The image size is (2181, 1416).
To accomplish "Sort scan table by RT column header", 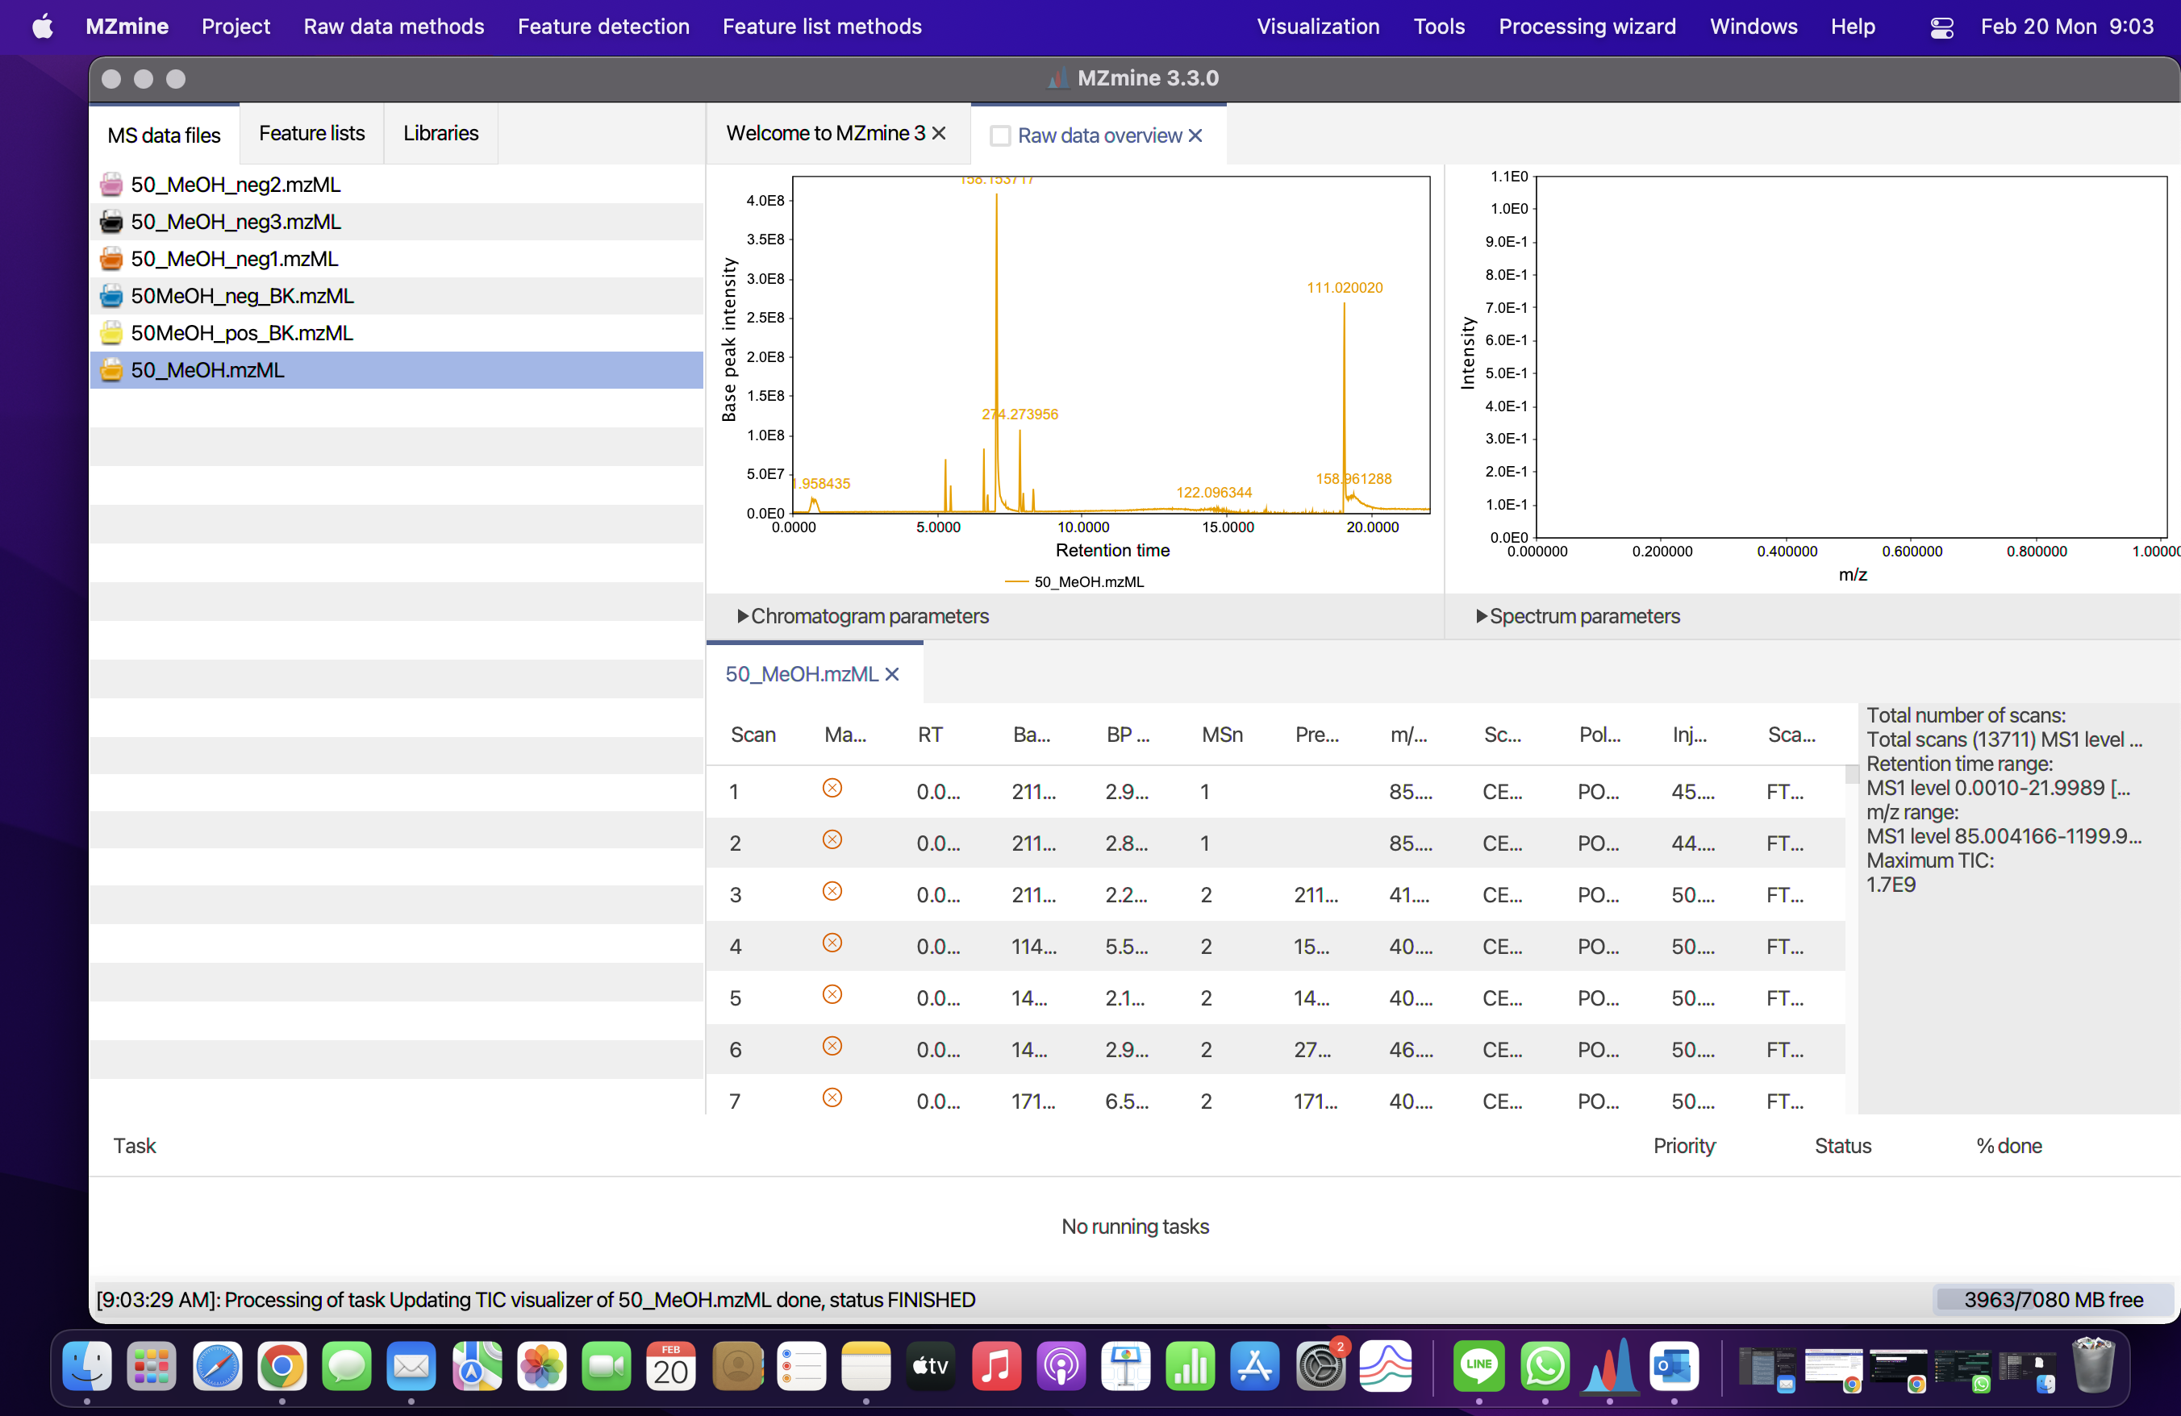I will 930,735.
